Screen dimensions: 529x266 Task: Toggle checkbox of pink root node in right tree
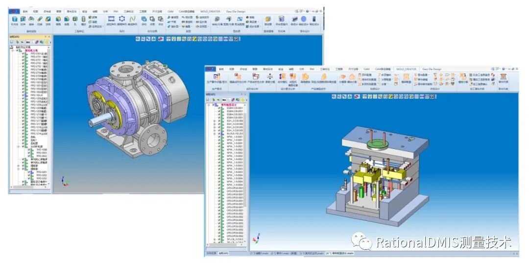click(213, 105)
